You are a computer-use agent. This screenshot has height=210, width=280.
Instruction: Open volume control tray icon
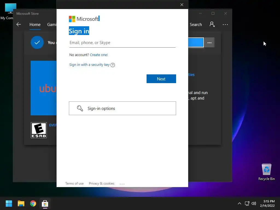(254, 203)
